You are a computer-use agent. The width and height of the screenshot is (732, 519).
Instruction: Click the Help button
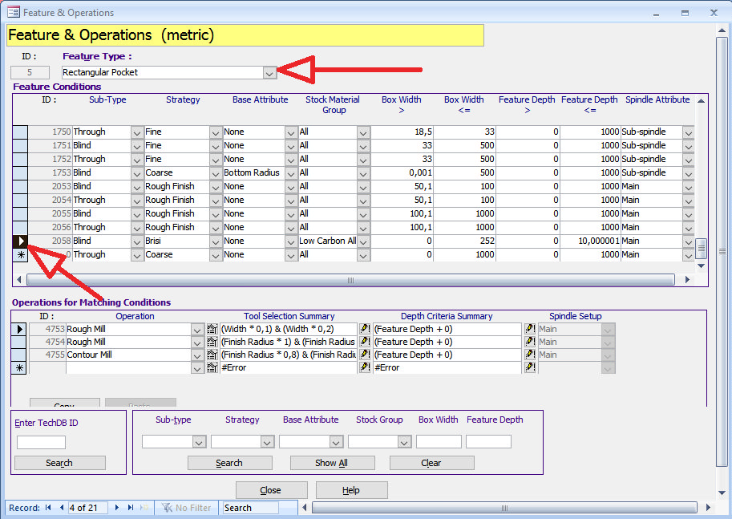click(x=350, y=490)
